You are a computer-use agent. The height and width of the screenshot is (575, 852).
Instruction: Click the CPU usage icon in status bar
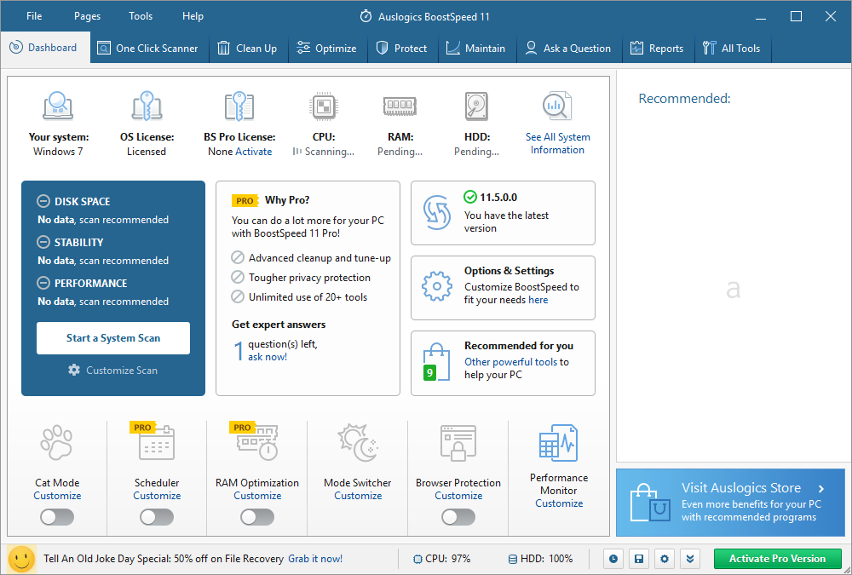coord(417,559)
